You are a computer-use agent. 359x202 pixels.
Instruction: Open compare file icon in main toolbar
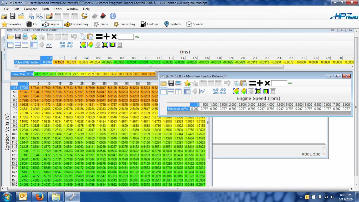[x=49, y=16]
